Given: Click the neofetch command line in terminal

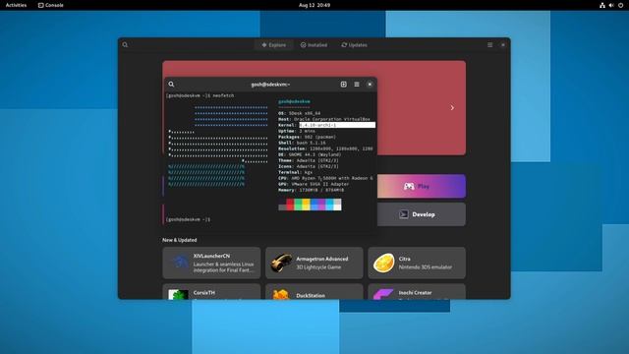Looking at the screenshot, I should (x=200, y=95).
